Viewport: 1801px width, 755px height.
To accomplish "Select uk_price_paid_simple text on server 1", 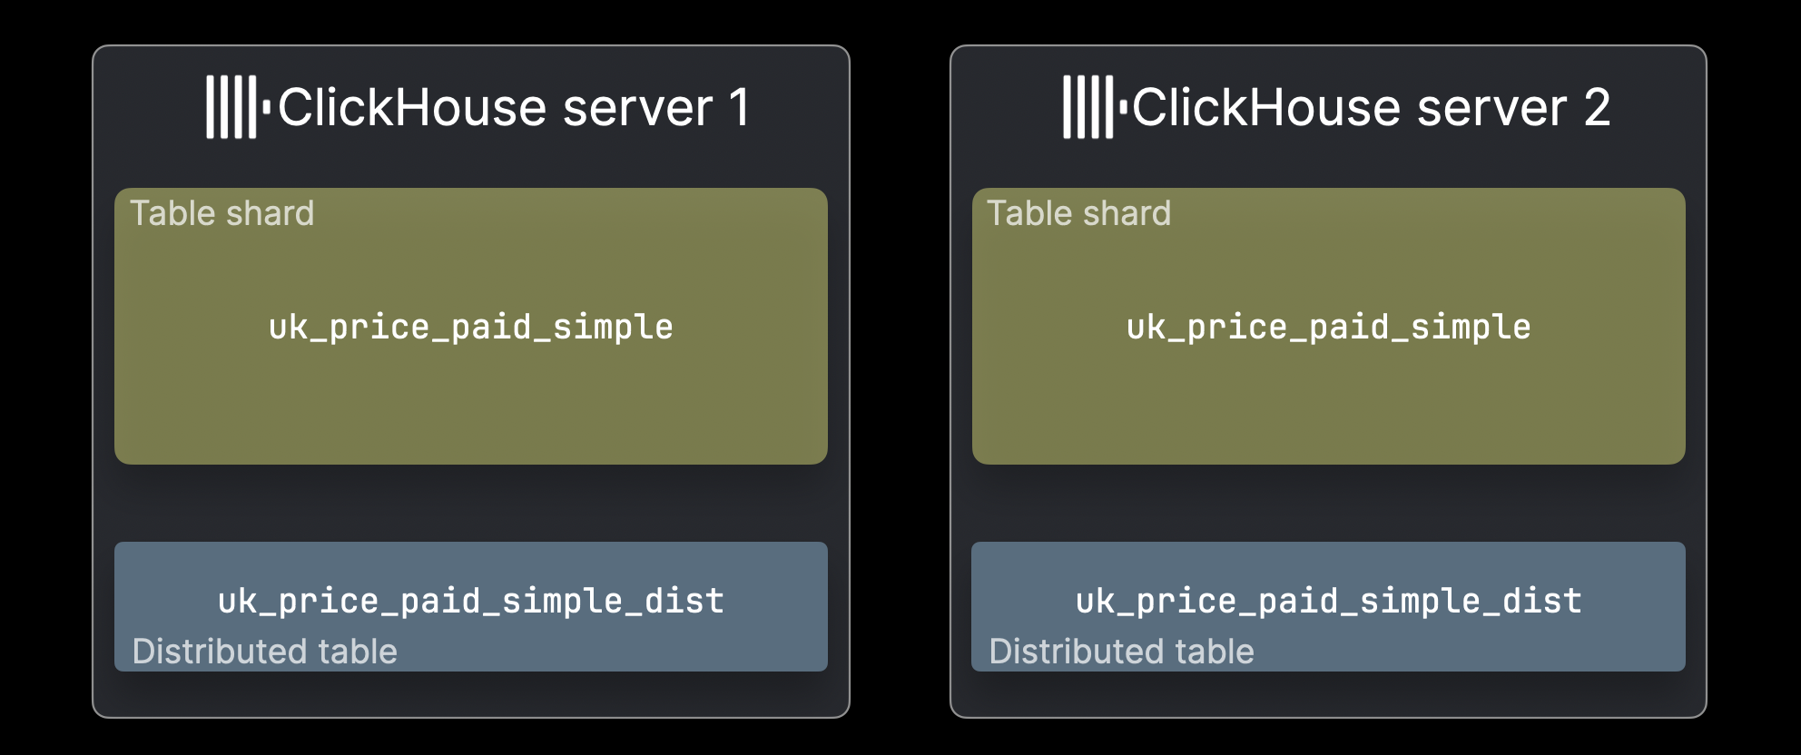I will [471, 327].
